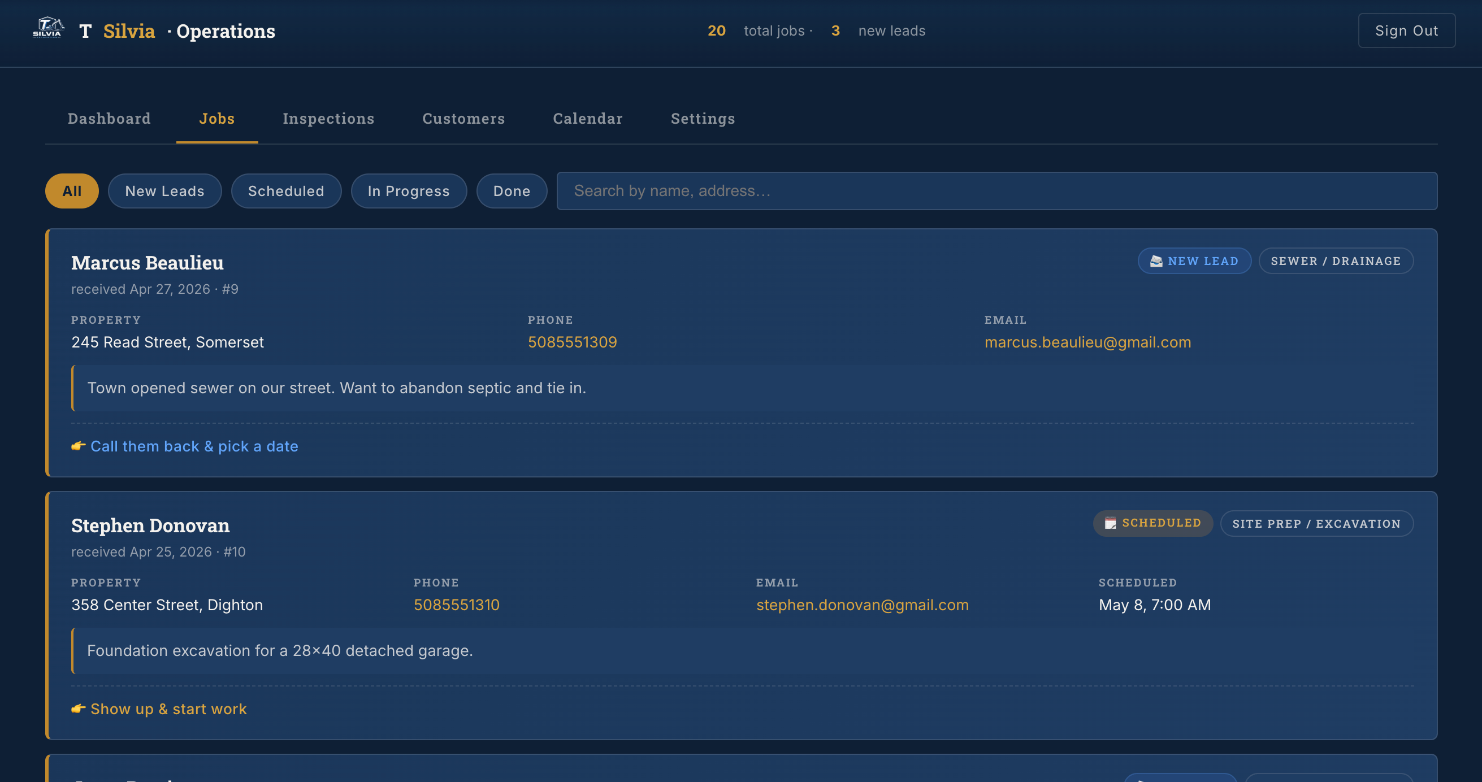Click the New Lead badge envelope icon
Screen dimensions: 1482x782
[x=1156, y=262]
